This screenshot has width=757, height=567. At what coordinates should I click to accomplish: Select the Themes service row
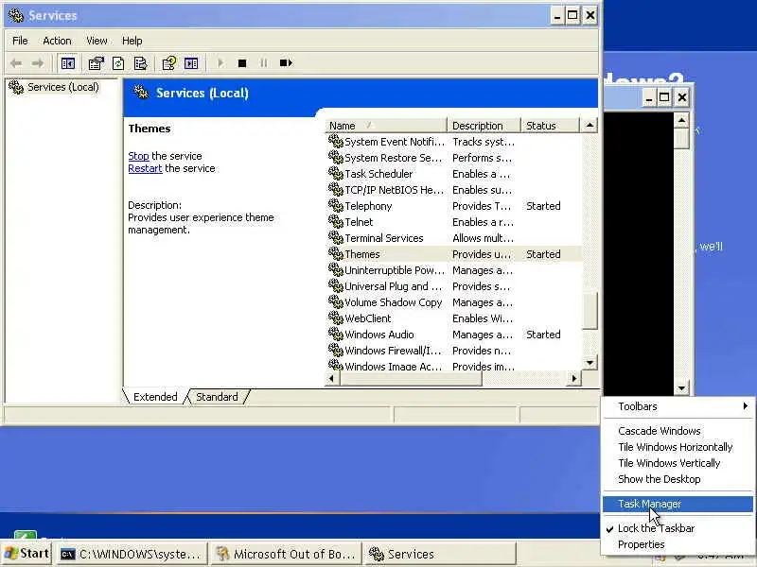[454, 254]
